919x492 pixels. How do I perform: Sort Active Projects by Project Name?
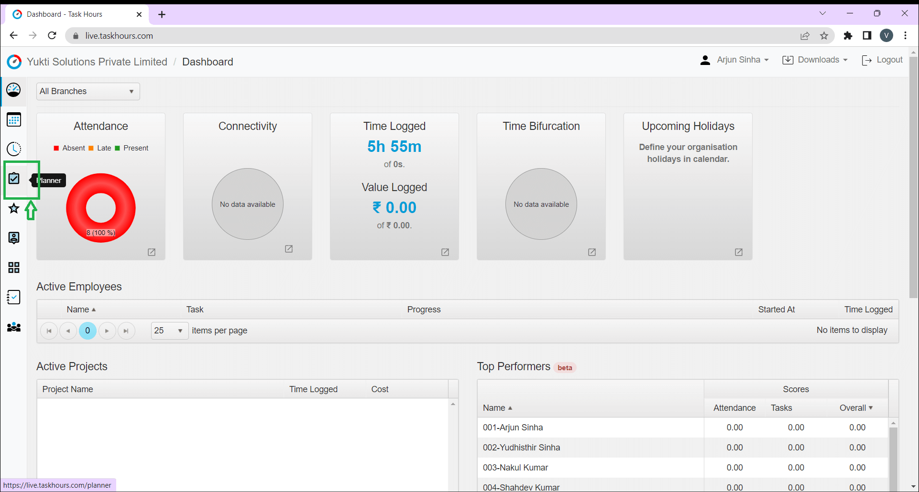(67, 389)
